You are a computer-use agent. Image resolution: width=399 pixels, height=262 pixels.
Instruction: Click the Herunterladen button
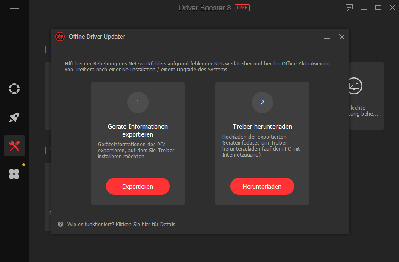coord(262,186)
